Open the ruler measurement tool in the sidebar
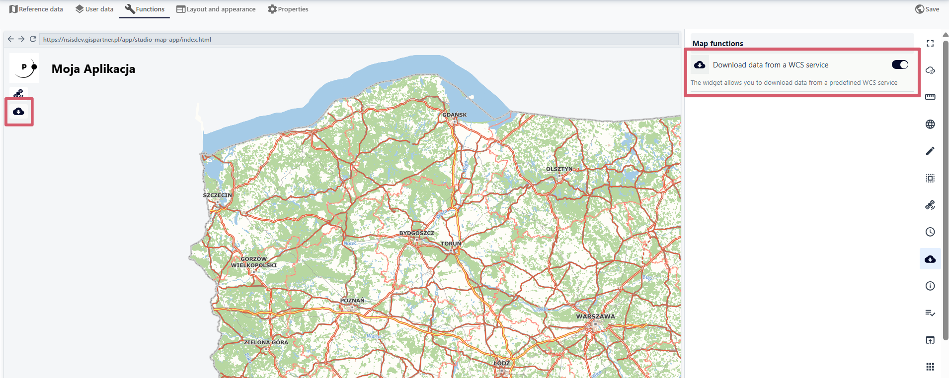Screen dimensions: 949x378 pyautogui.click(x=930, y=97)
